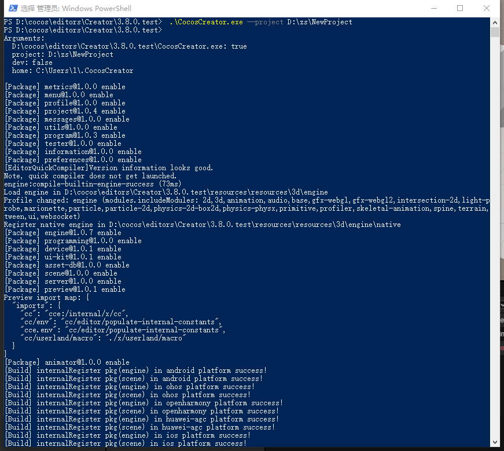Click the "home: C:\Users\1\.CocosCreator" line
The image size is (504, 451).
coord(73,71)
